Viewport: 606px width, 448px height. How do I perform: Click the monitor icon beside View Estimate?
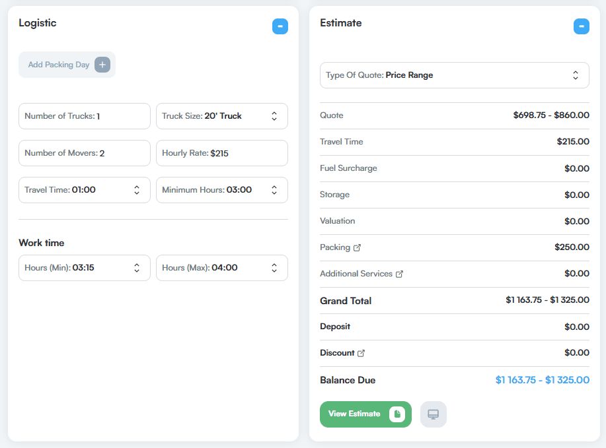click(434, 414)
